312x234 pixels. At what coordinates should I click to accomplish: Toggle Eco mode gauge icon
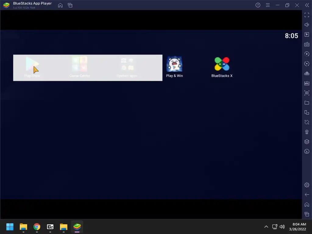pyautogui.click(x=307, y=151)
